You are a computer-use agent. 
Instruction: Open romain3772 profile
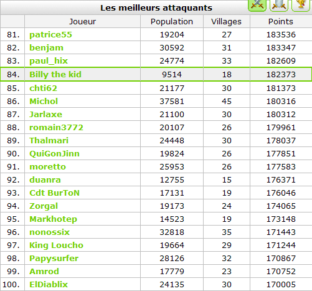tap(56, 127)
